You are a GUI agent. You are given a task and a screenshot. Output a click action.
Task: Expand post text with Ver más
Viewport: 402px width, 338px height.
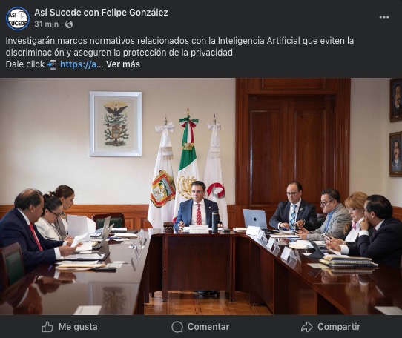tap(123, 64)
